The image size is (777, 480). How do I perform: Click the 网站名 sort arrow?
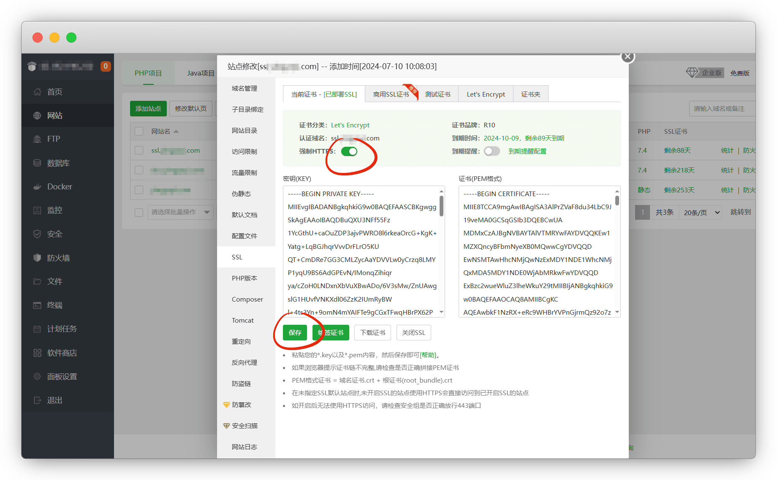[x=176, y=131]
